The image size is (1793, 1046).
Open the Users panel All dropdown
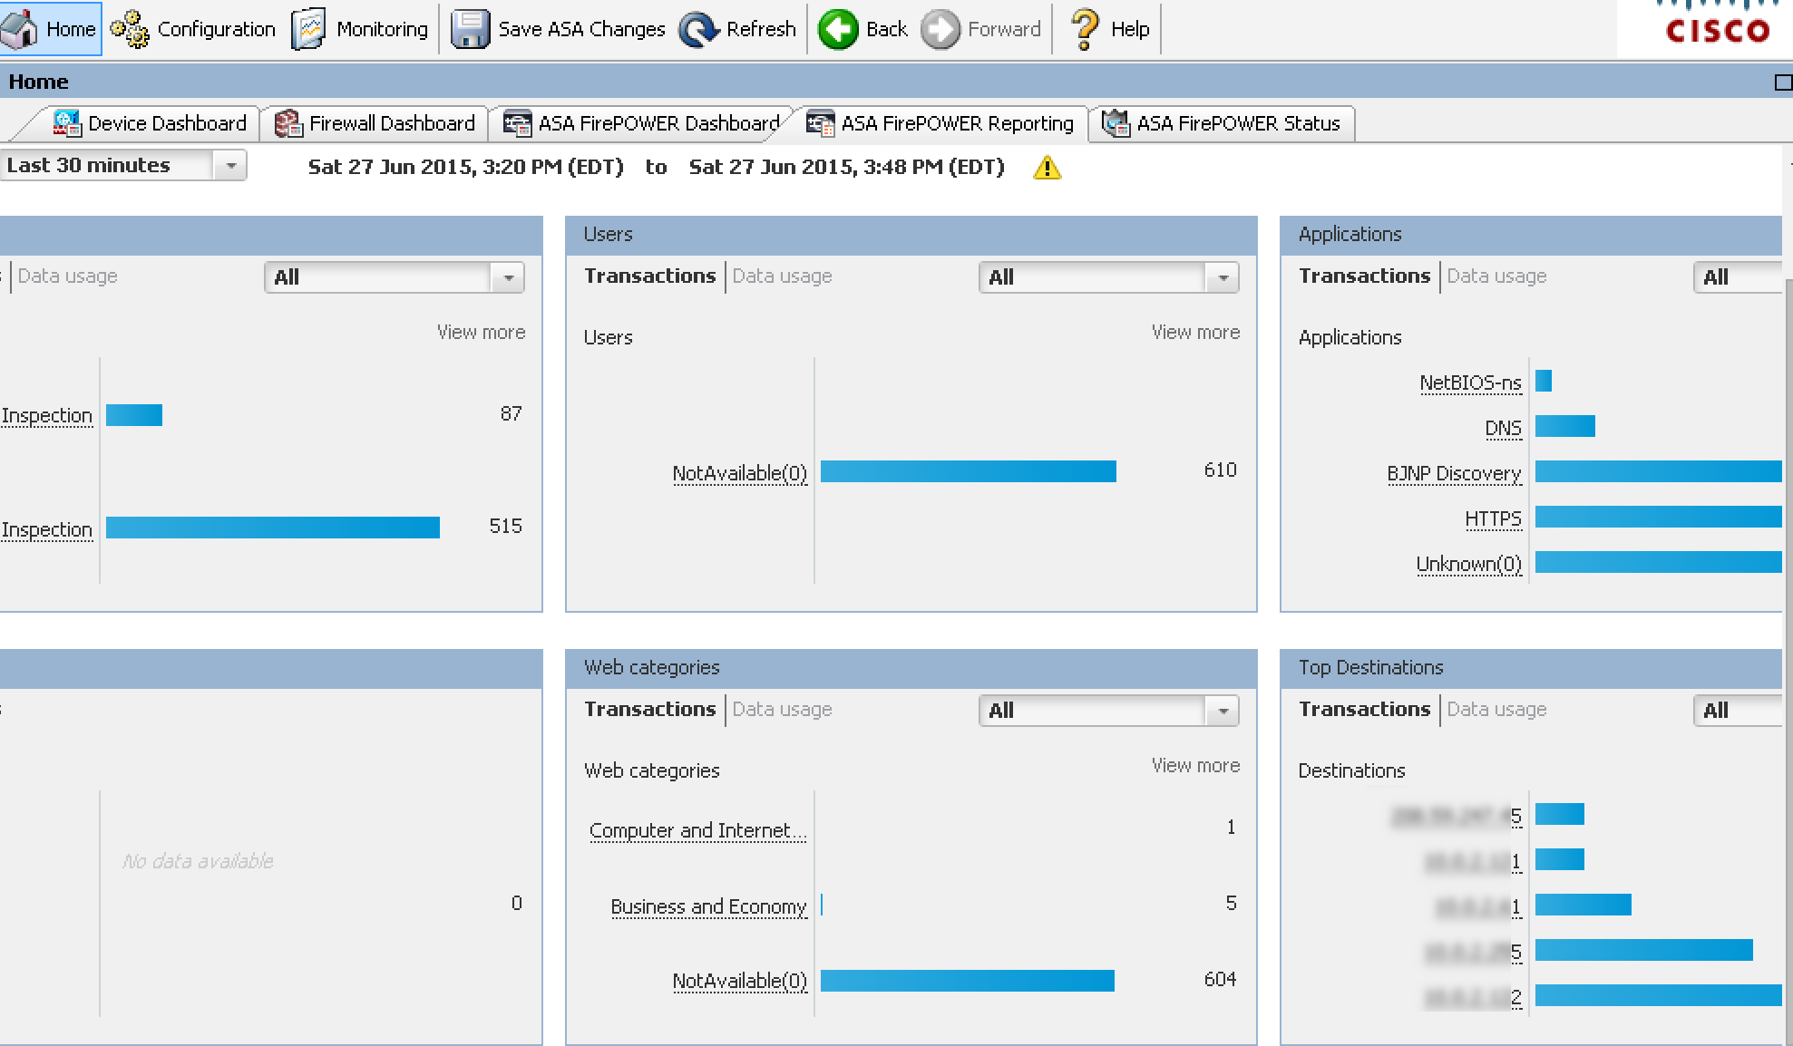click(x=1223, y=278)
